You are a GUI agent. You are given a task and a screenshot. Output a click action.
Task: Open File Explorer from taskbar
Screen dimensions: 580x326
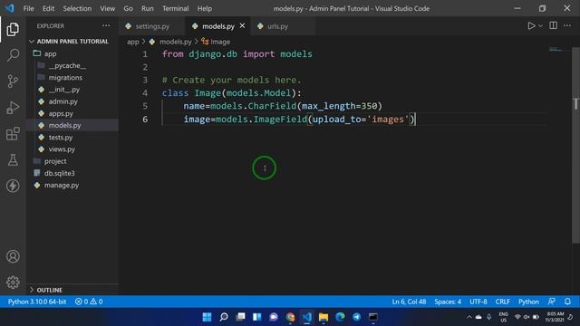(x=324, y=317)
